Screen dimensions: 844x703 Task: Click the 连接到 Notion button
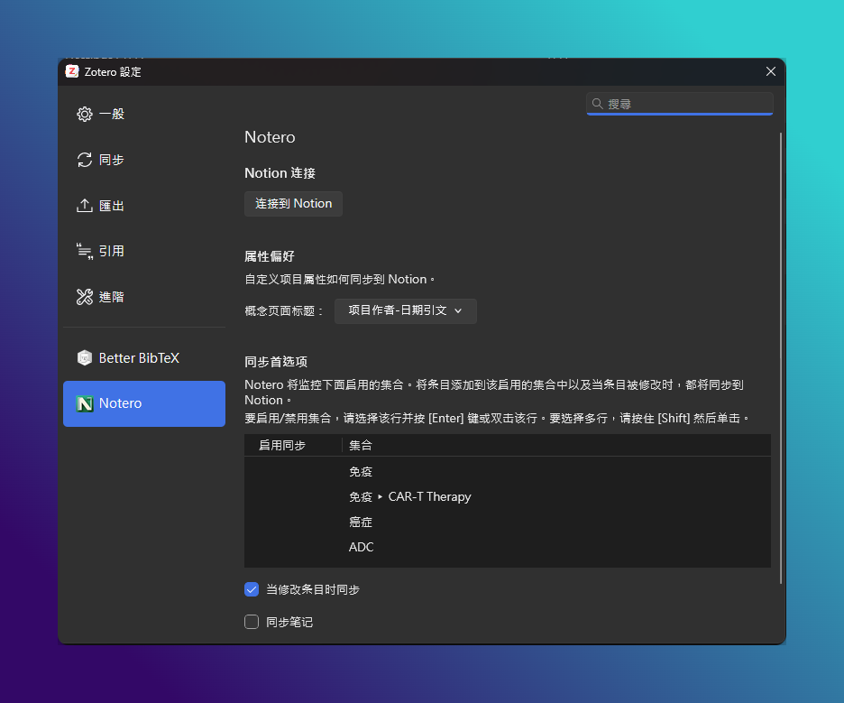293,204
